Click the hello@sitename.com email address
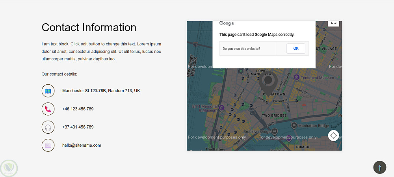The height and width of the screenshot is (177, 394). (82, 145)
